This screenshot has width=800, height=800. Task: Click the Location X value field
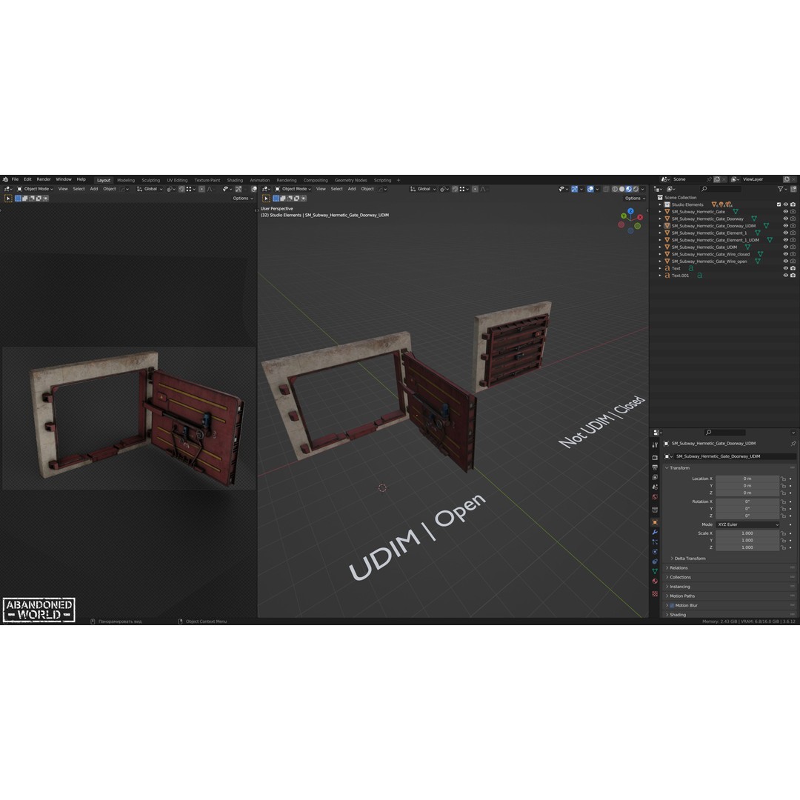pyautogui.click(x=747, y=479)
